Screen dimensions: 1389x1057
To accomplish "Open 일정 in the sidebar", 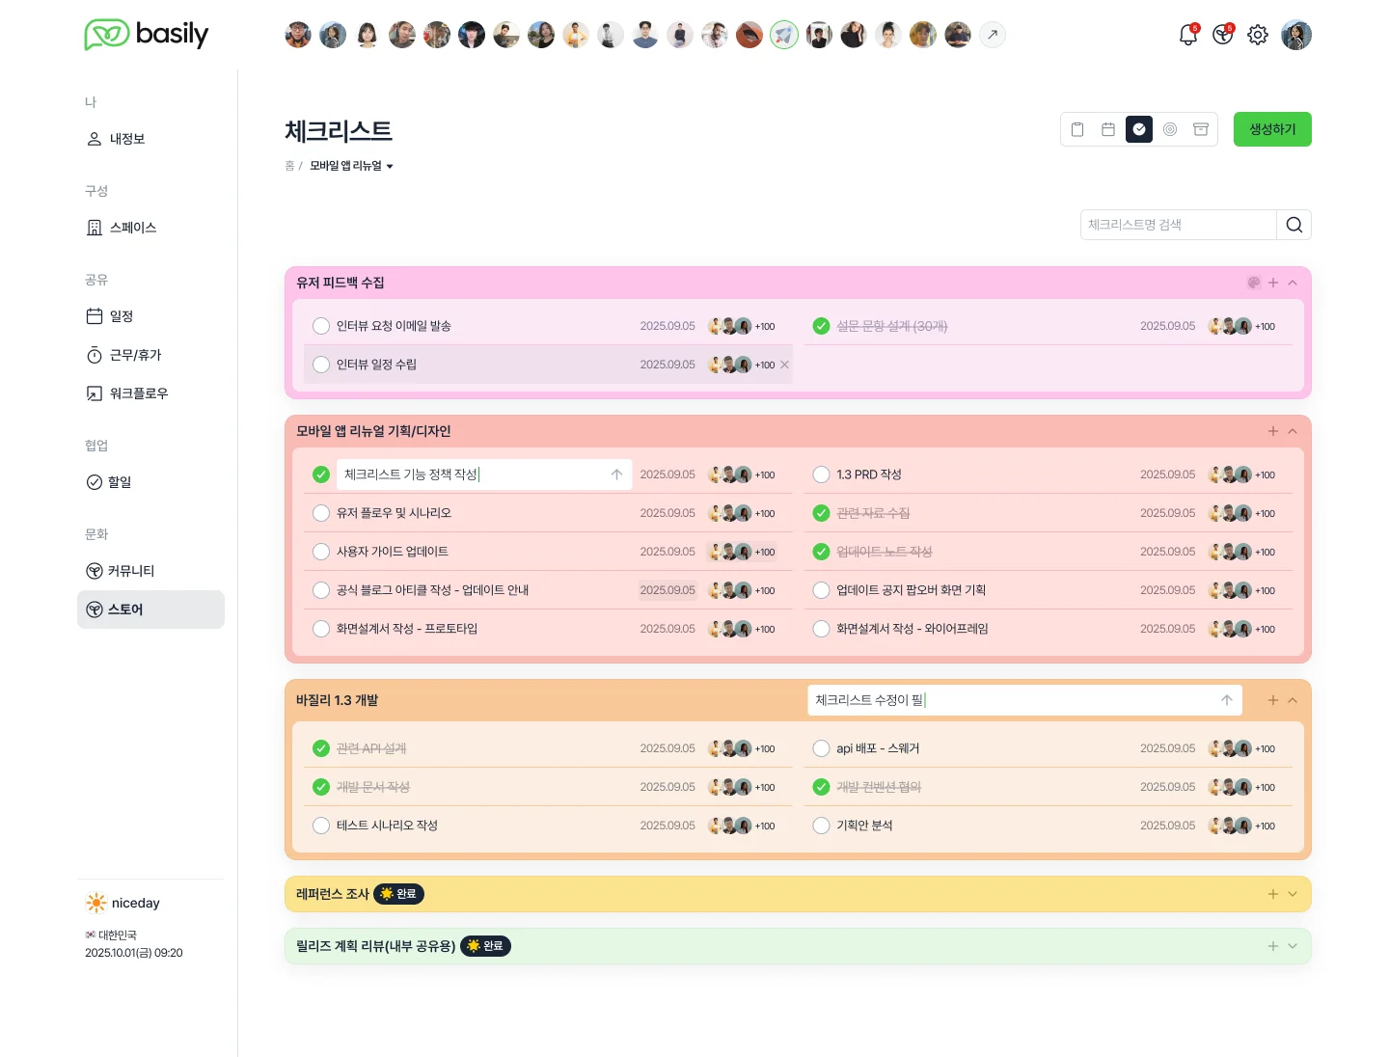I will tap(121, 316).
